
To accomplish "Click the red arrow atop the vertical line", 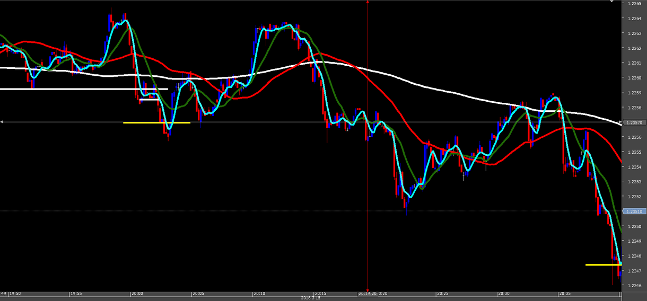I will (x=368, y=2).
